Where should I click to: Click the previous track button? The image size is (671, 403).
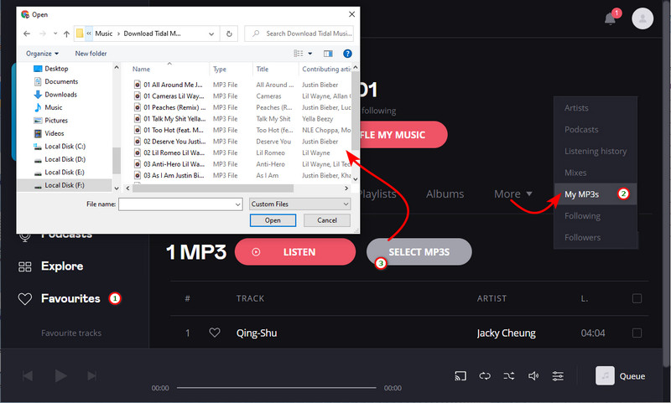(28, 375)
